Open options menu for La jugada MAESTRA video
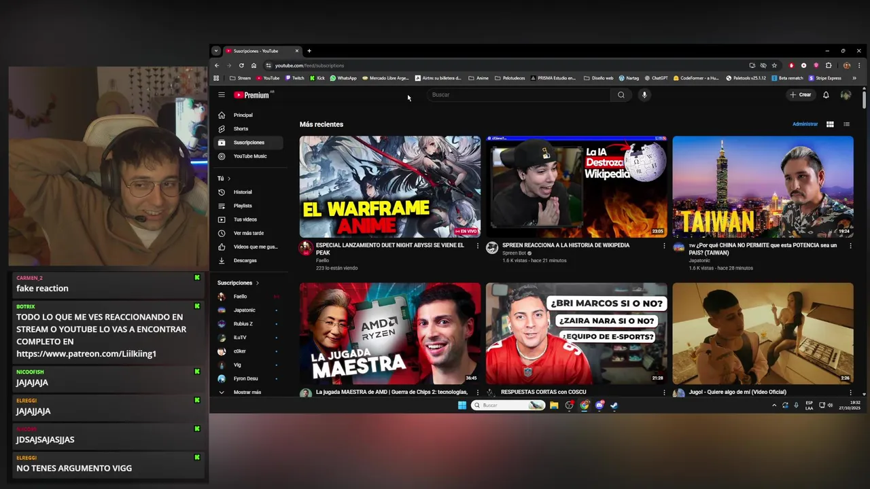Screen dimensions: 870x489 (x=477, y=393)
